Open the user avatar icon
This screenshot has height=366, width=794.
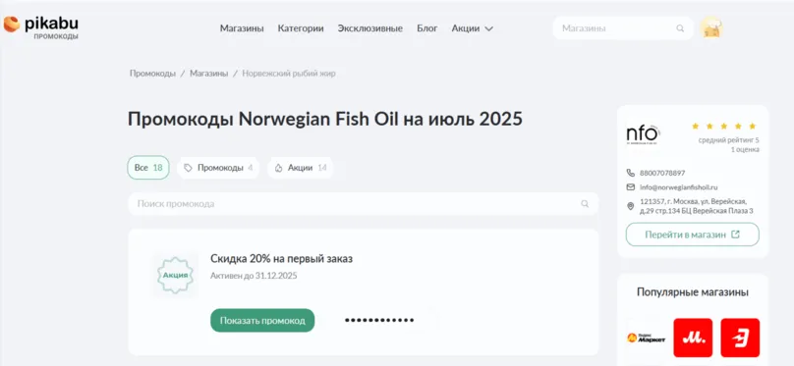click(710, 28)
